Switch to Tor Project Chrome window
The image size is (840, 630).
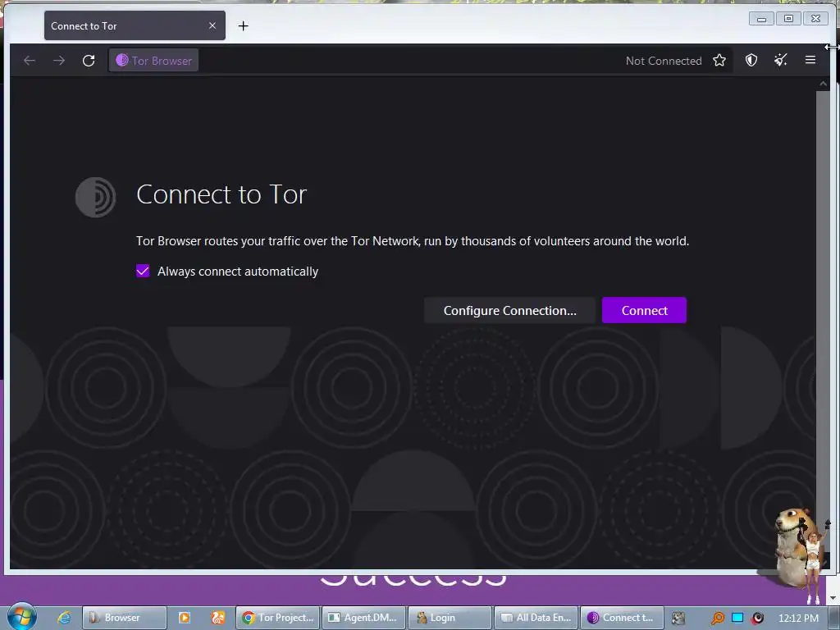pos(277,618)
